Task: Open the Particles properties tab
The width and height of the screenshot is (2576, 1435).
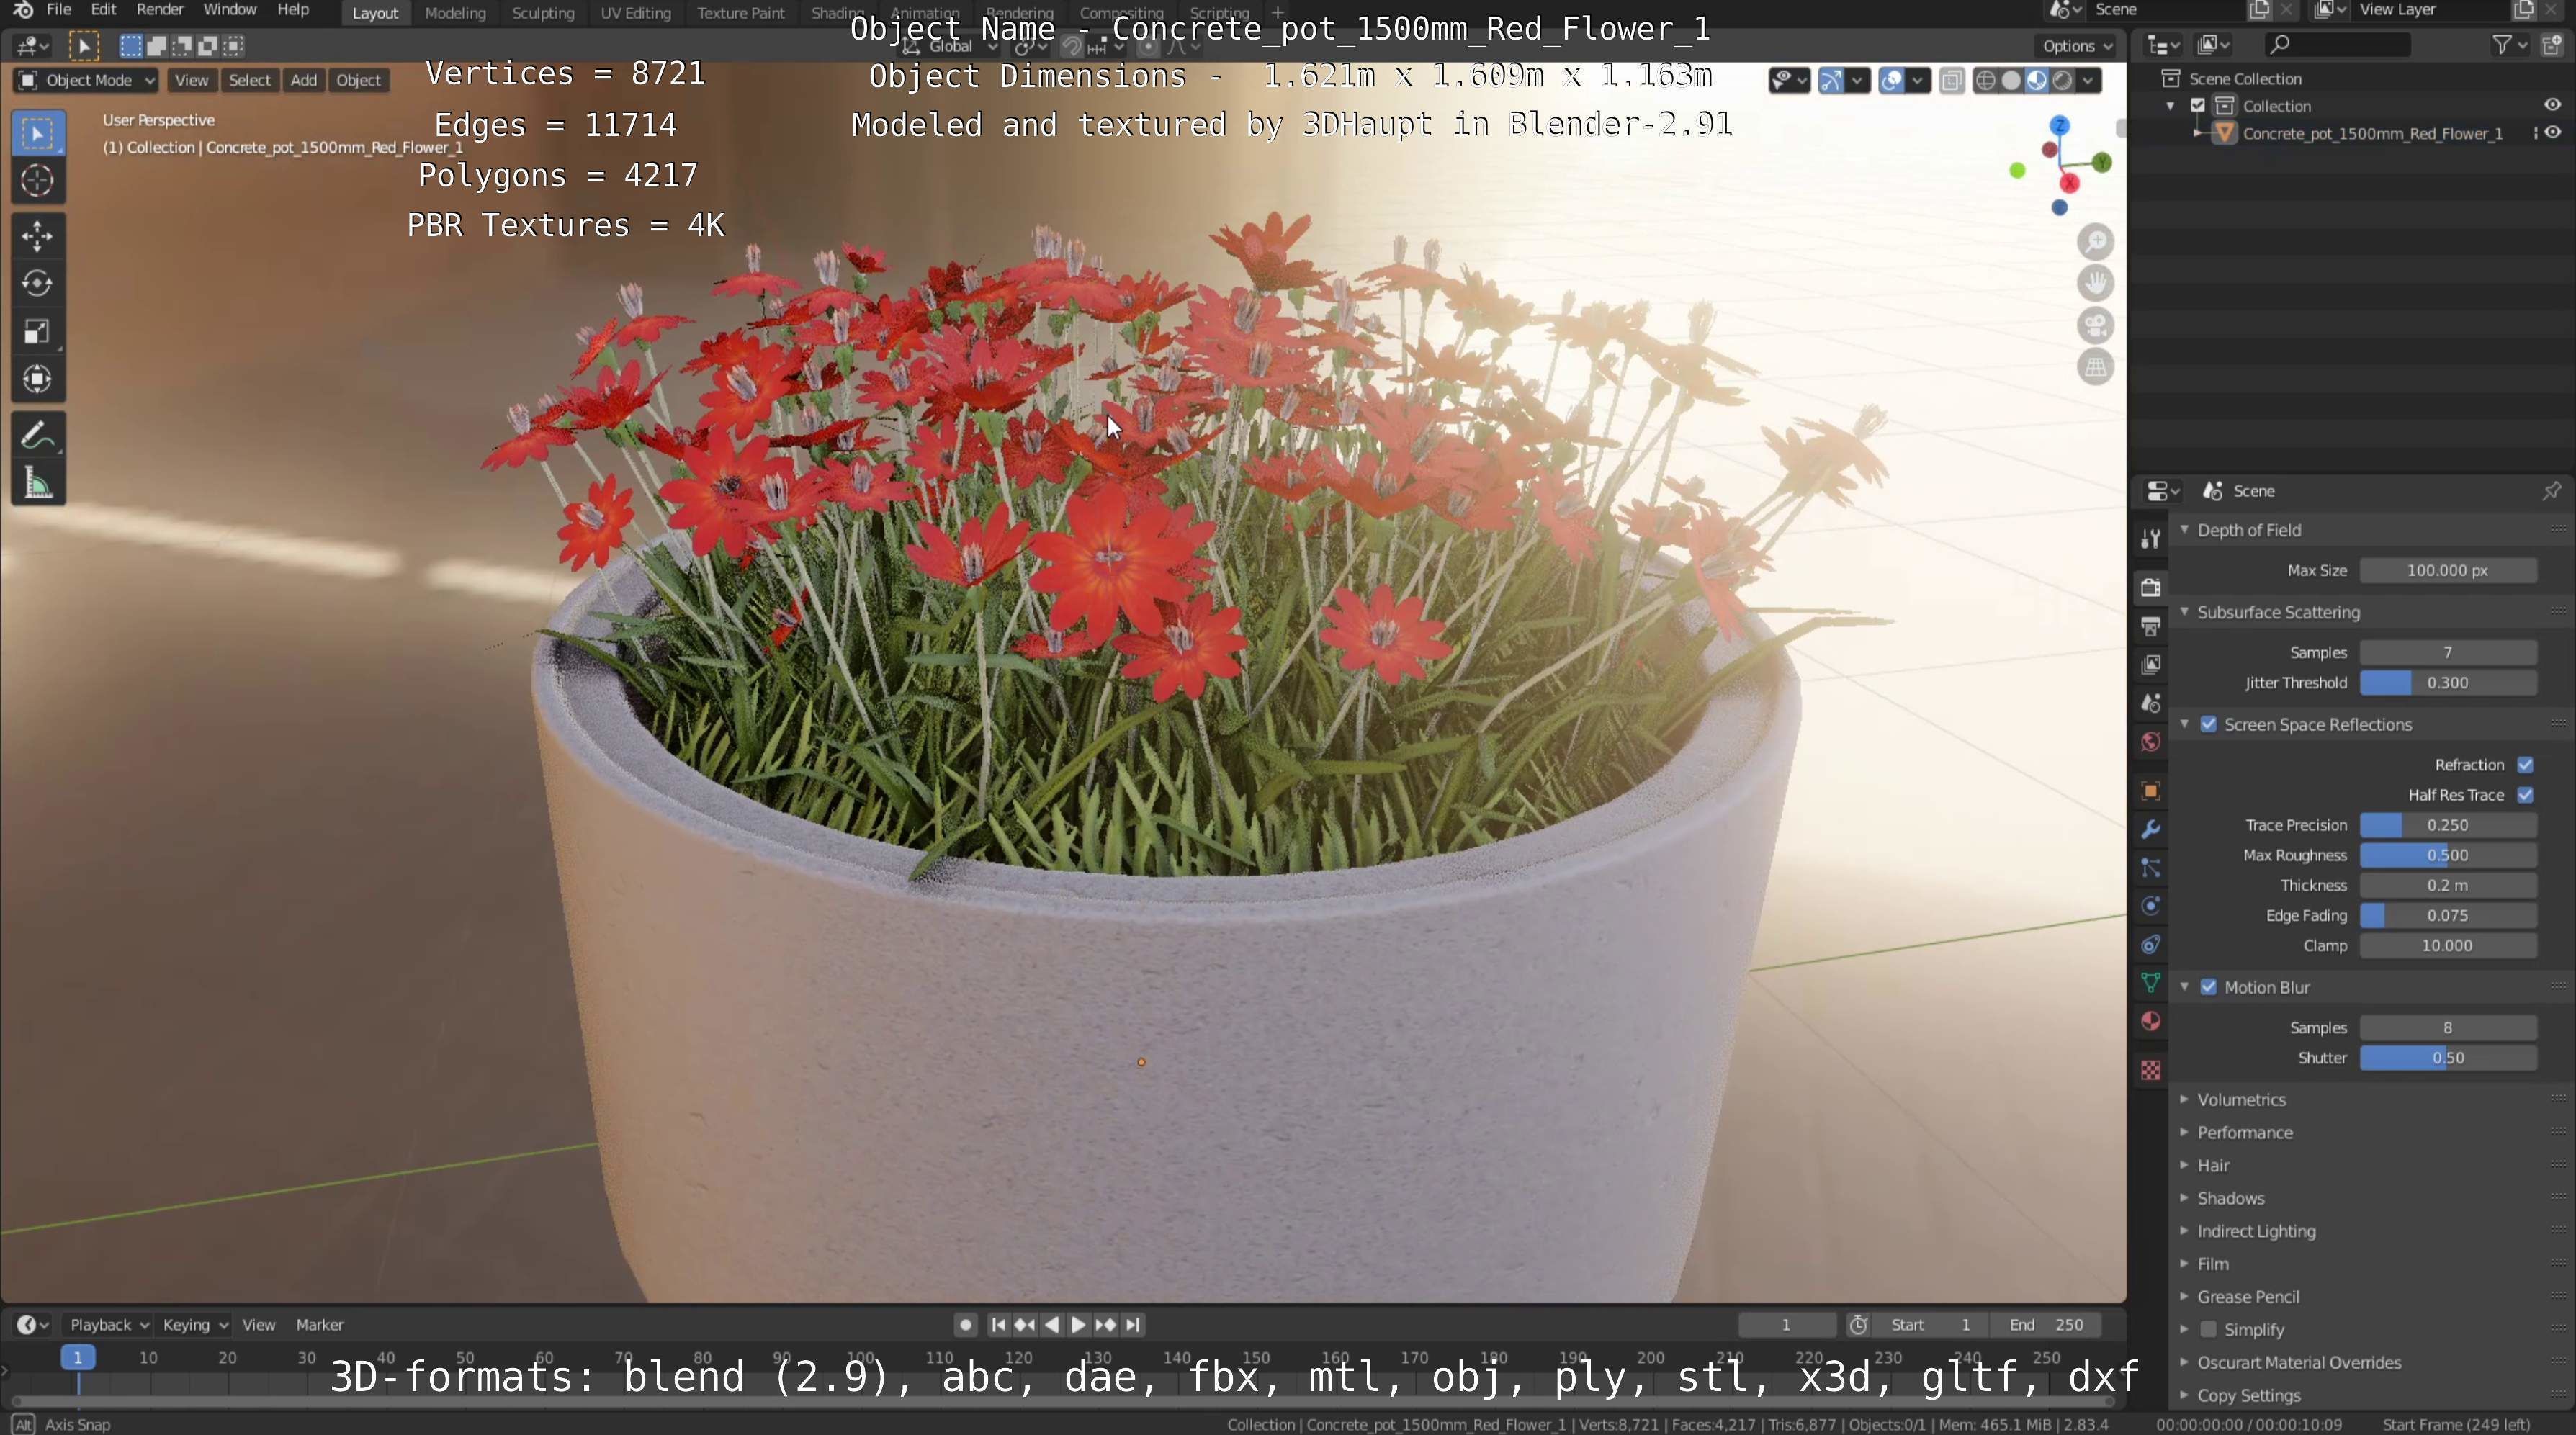Action: point(2151,868)
